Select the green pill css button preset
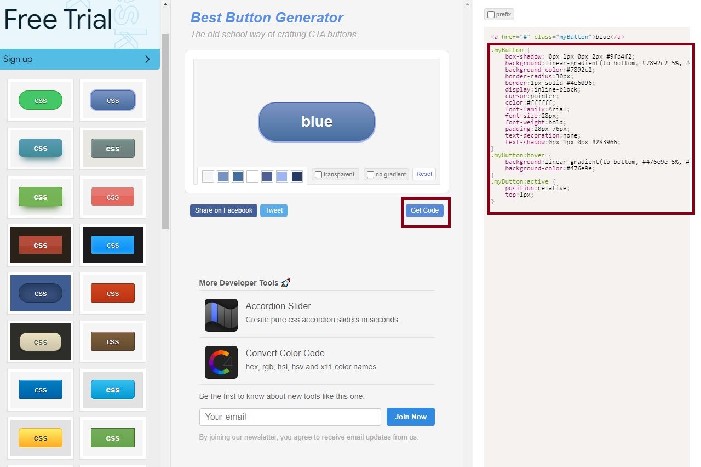The width and height of the screenshot is (701, 467). [41, 100]
